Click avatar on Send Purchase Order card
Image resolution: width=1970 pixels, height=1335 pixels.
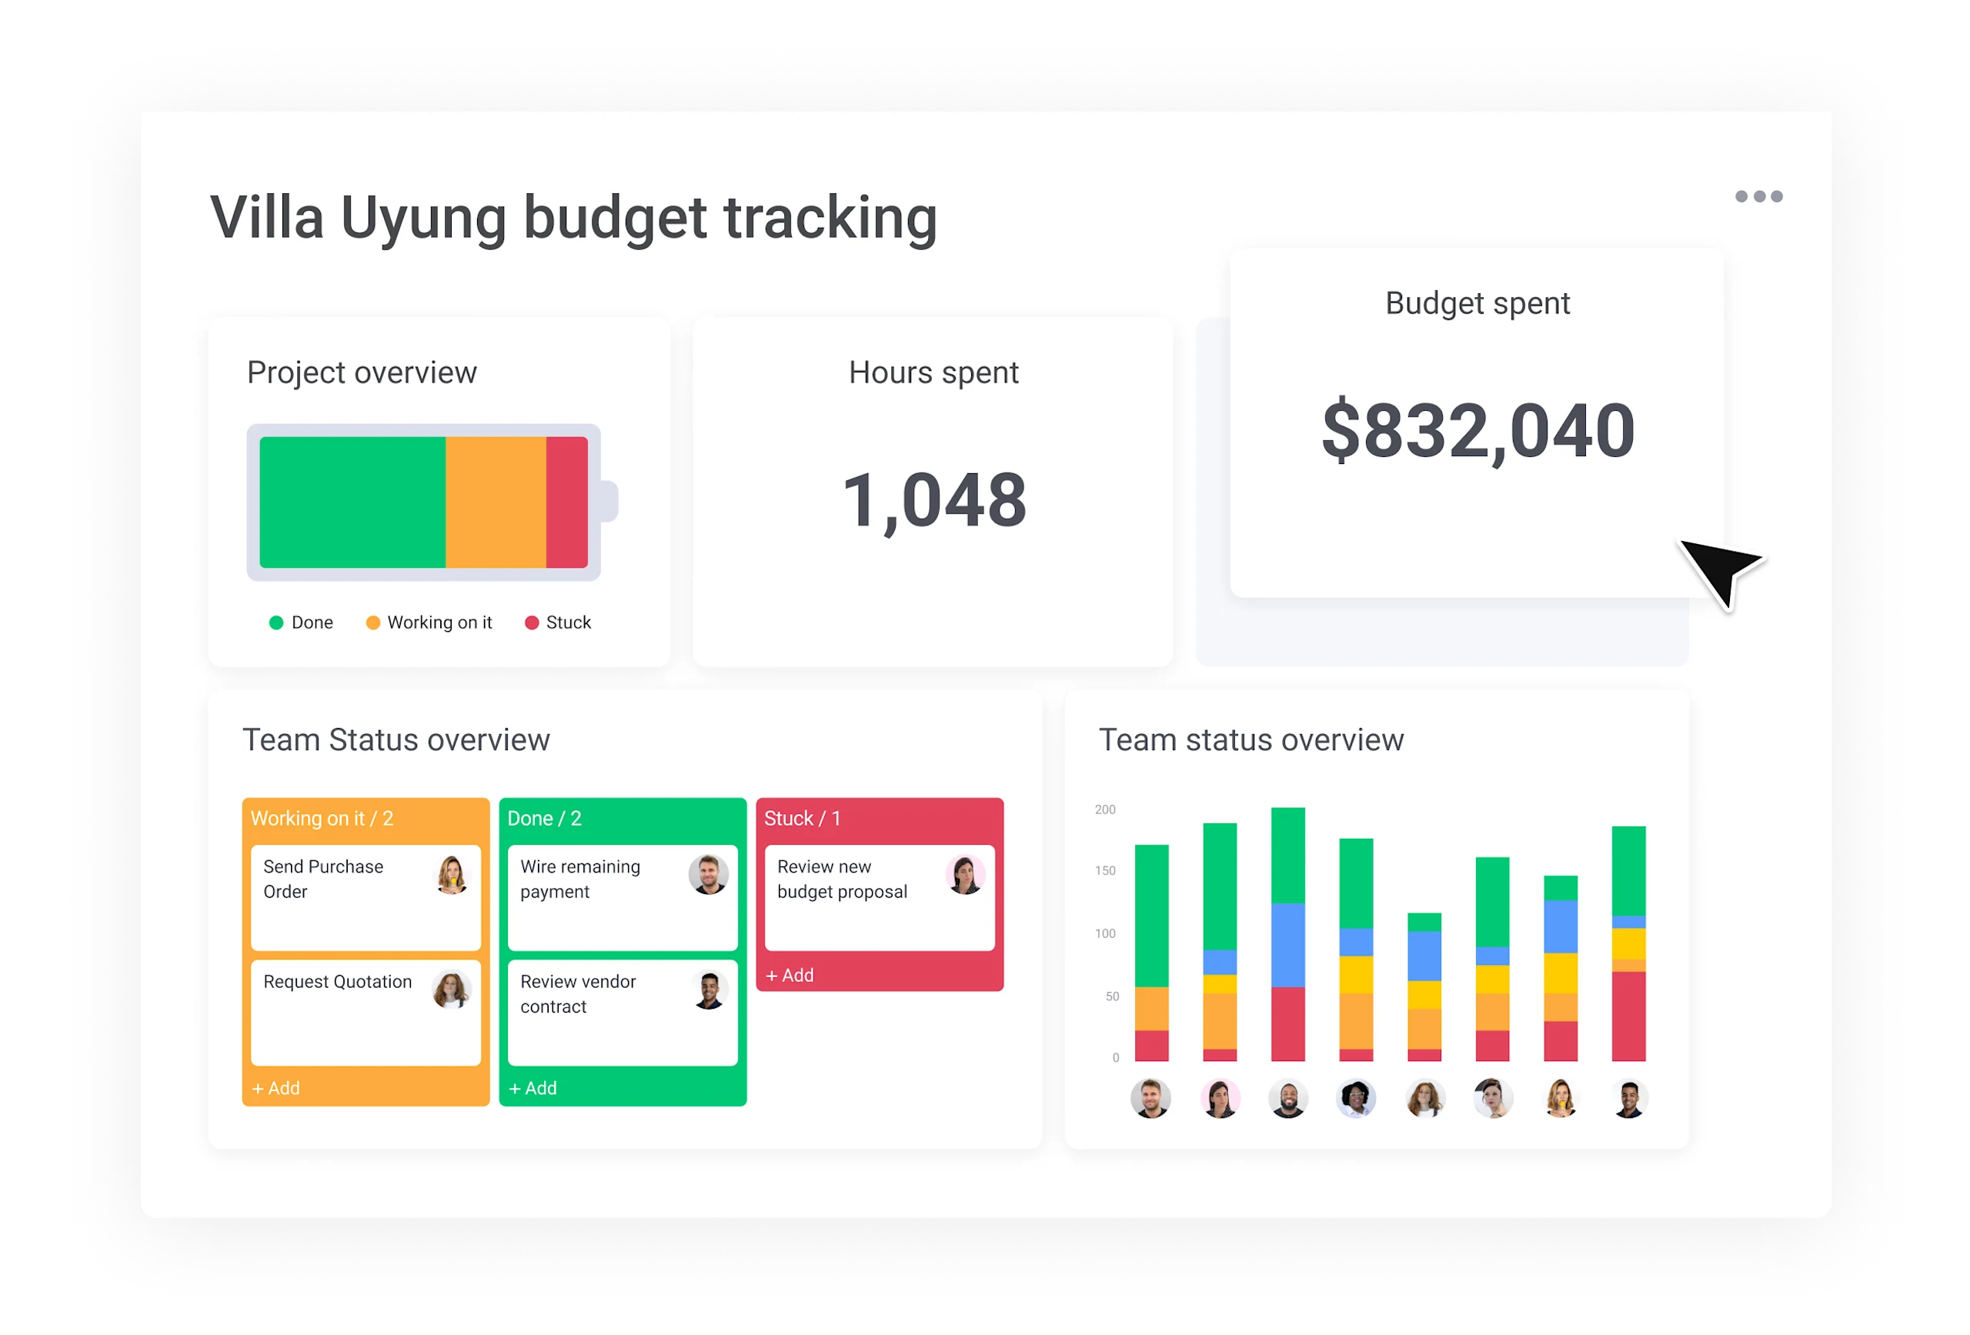pyautogui.click(x=452, y=874)
